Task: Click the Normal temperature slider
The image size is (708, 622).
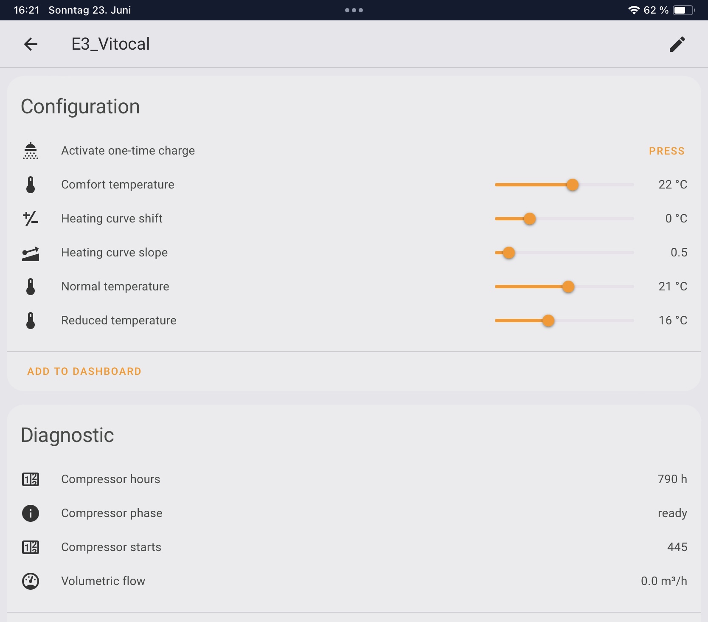Action: (564, 287)
